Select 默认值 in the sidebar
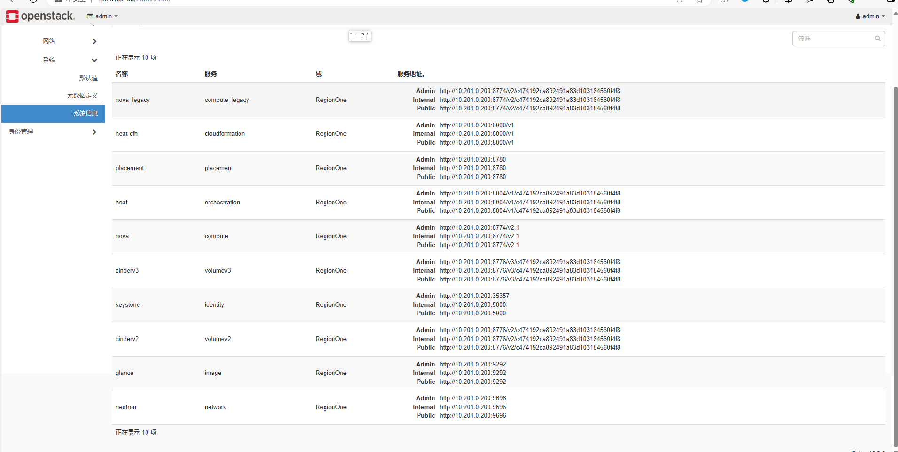The width and height of the screenshot is (898, 452). click(x=89, y=78)
